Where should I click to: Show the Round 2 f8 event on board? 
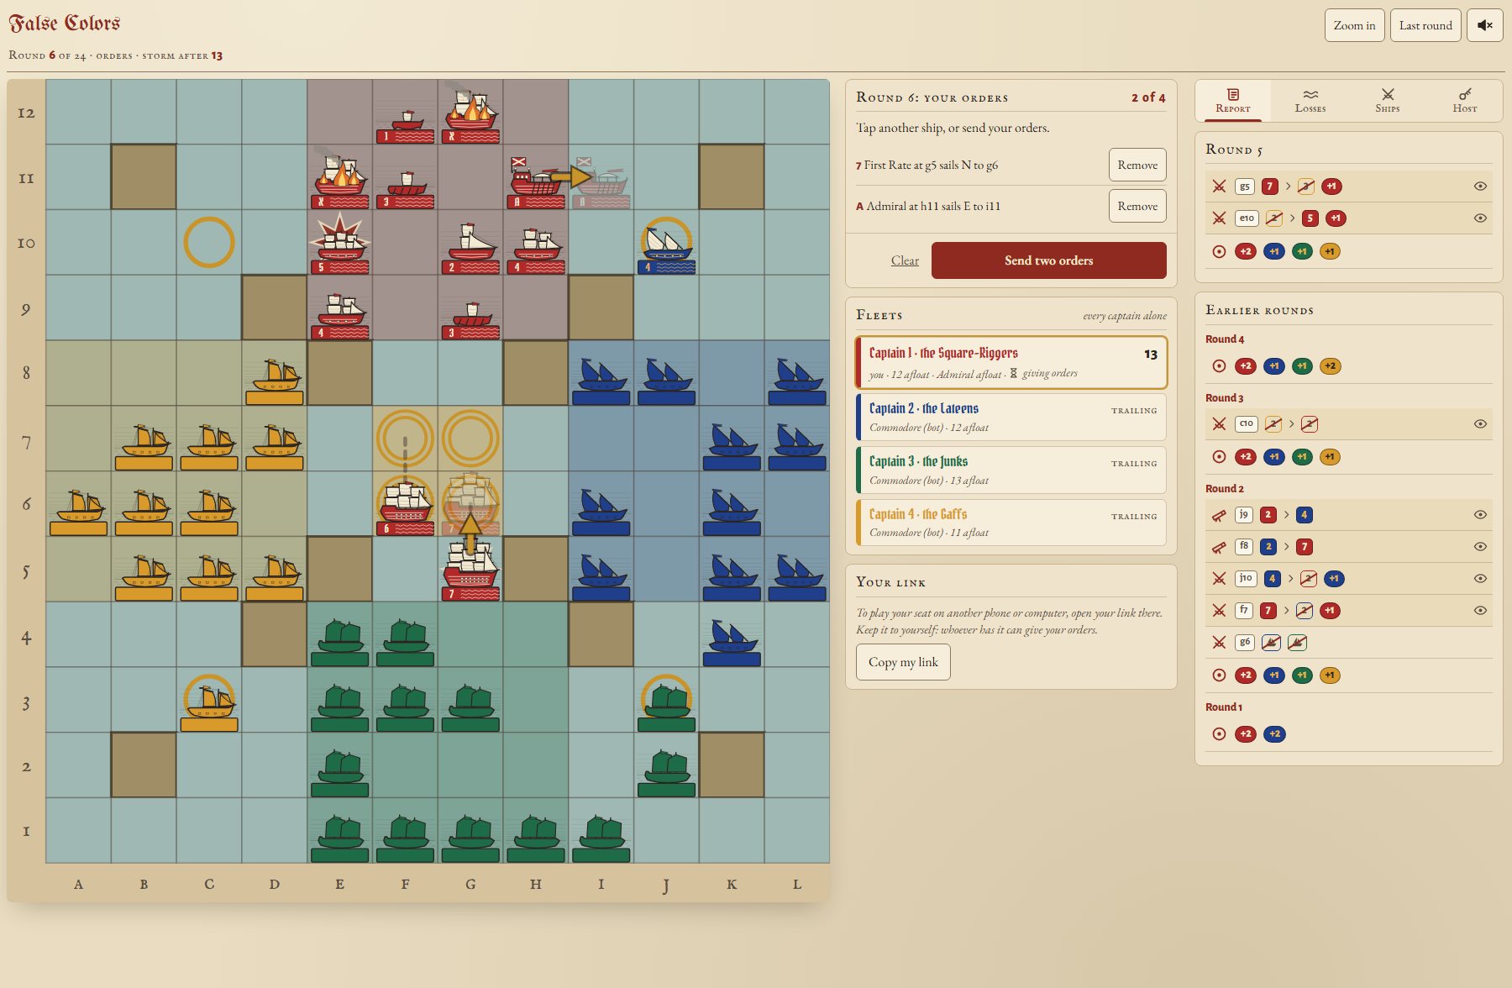click(1480, 547)
